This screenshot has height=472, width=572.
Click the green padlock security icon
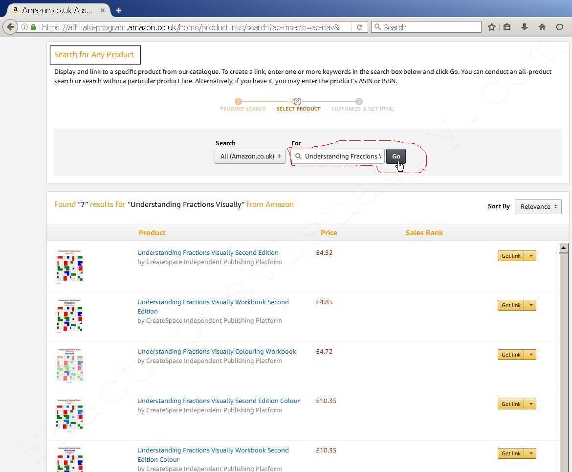click(33, 27)
